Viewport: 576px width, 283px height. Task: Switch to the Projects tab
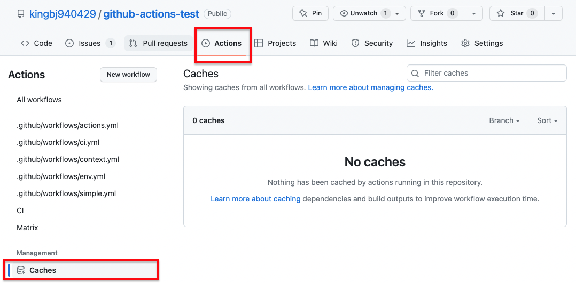(275, 43)
